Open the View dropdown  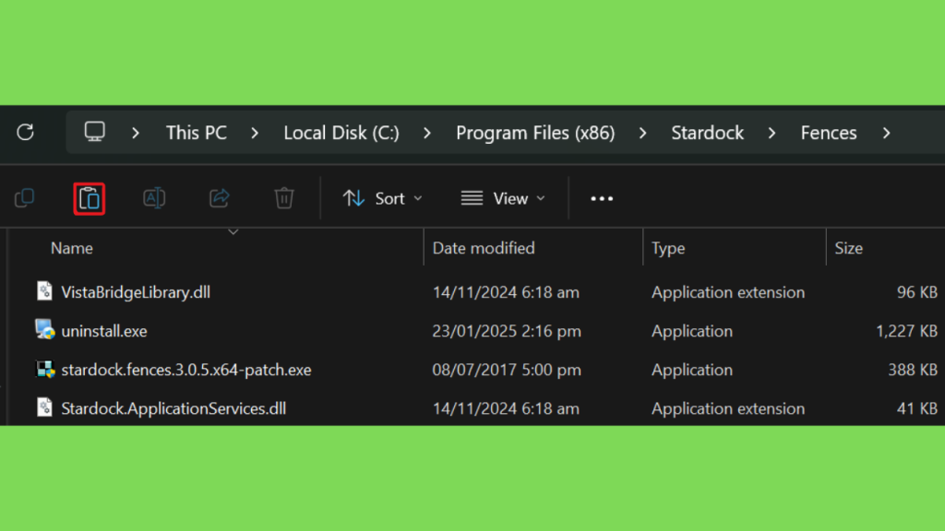point(503,199)
